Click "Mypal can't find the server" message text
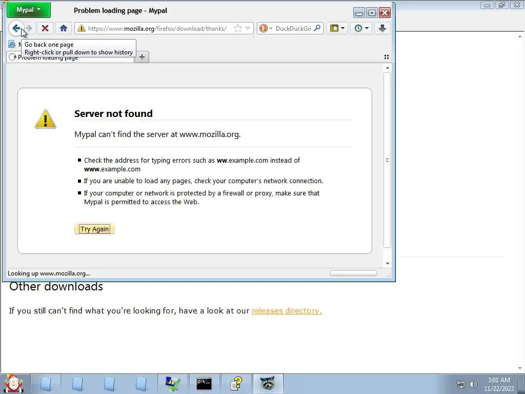Viewport: 525px width, 394px height. 157,134
